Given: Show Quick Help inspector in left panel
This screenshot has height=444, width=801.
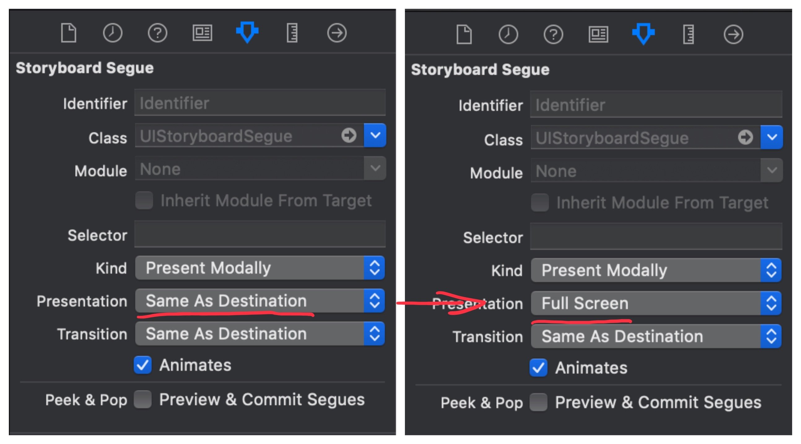Looking at the screenshot, I should 158,33.
